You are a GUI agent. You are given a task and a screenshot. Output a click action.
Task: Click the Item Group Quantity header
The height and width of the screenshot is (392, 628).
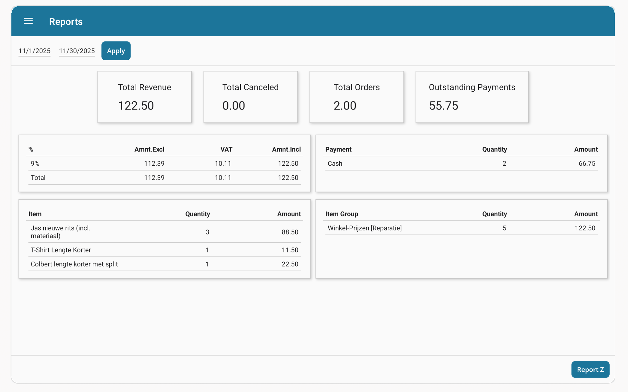coord(494,214)
